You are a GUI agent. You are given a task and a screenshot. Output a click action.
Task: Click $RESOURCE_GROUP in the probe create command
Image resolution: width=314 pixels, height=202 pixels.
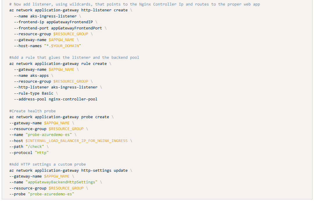[66, 129]
